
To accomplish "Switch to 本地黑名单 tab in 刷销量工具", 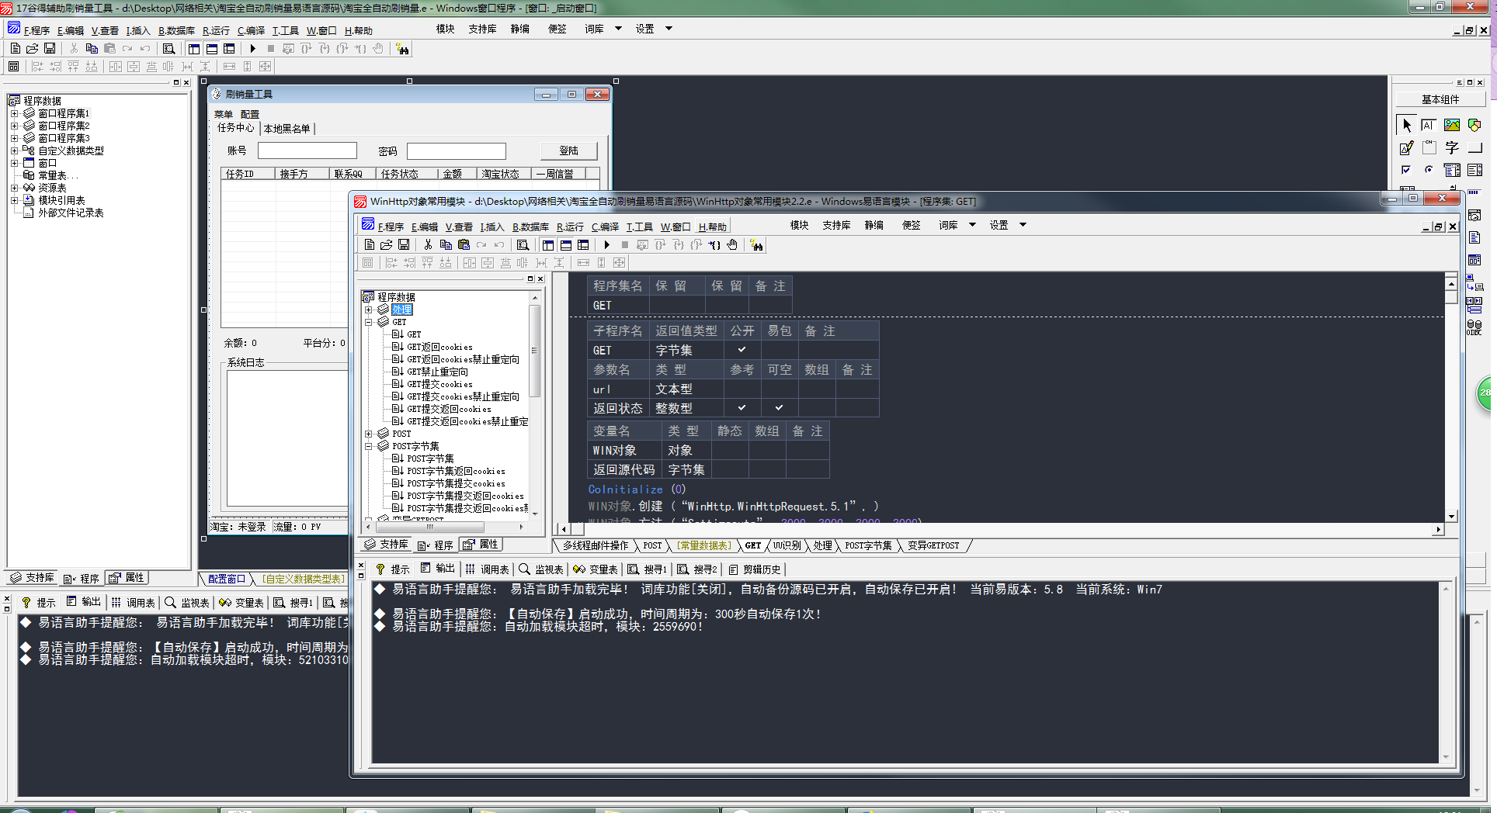I will (x=287, y=129).
